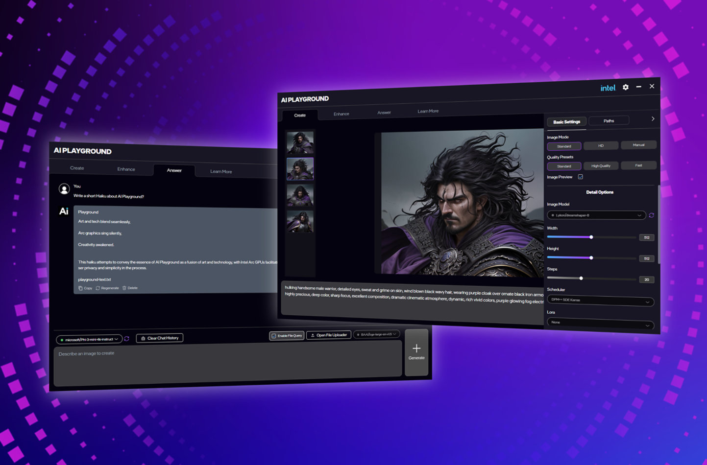Open Enhance tab in image window
707x465 pixels.
pos(341,114)
